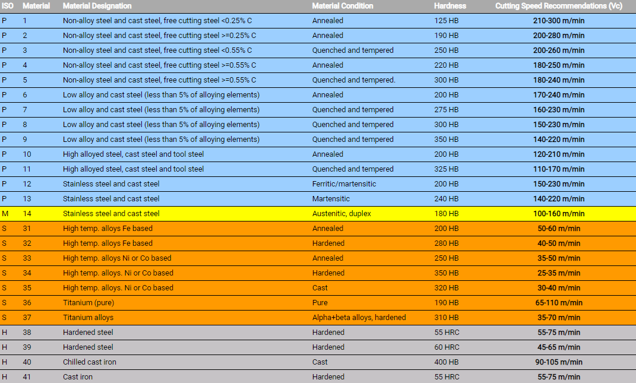
Task: Click the '400 HB' hardness value
Action: (446, 362)
